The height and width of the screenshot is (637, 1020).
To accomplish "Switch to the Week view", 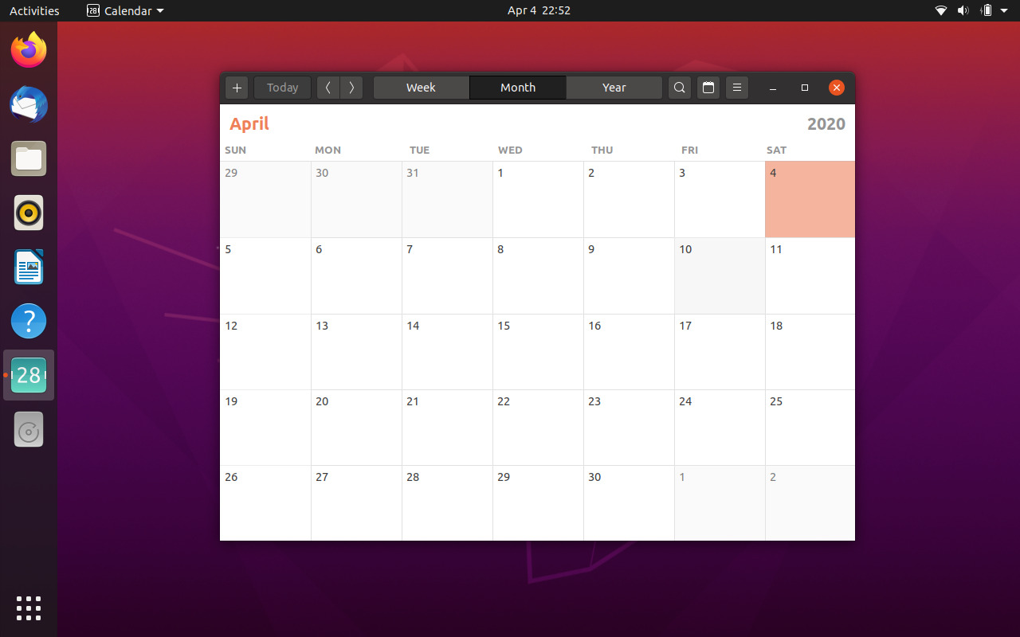I will (x=421, y=88).
